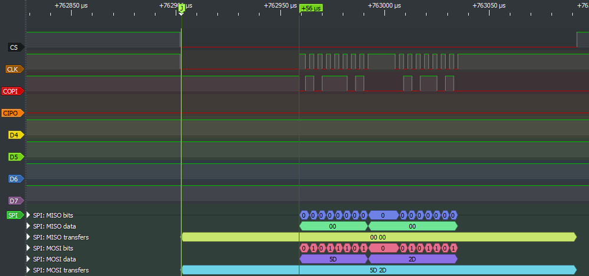Select the COPI channel label
The width and height of the screenshot is (589, 276).
pos(13,91)
